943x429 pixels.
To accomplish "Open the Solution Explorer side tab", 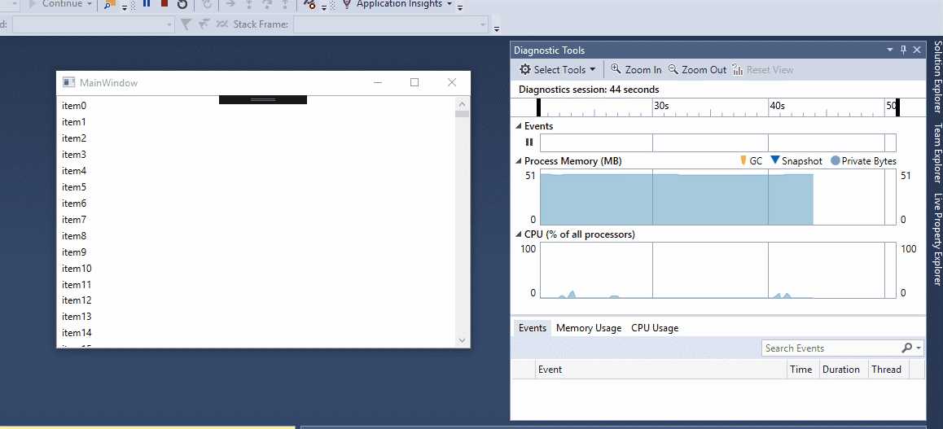I will pos(936,77).
